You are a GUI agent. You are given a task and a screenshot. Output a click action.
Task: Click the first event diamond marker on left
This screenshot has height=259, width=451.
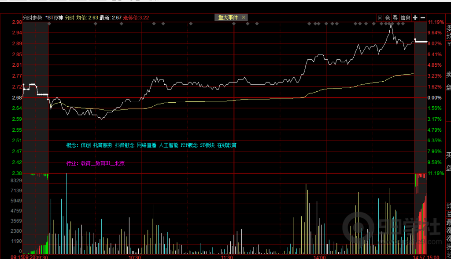[96, 24]
